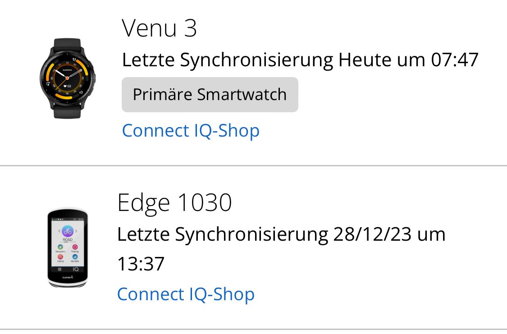Viewport: 507px width, 334px height.
Task: Click Edge 1030 sync date 28/12/23 text
Action: pyautogui.click(x=372, y=234)
